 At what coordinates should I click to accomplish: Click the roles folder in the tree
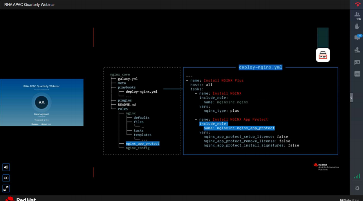tap(123, 109)
